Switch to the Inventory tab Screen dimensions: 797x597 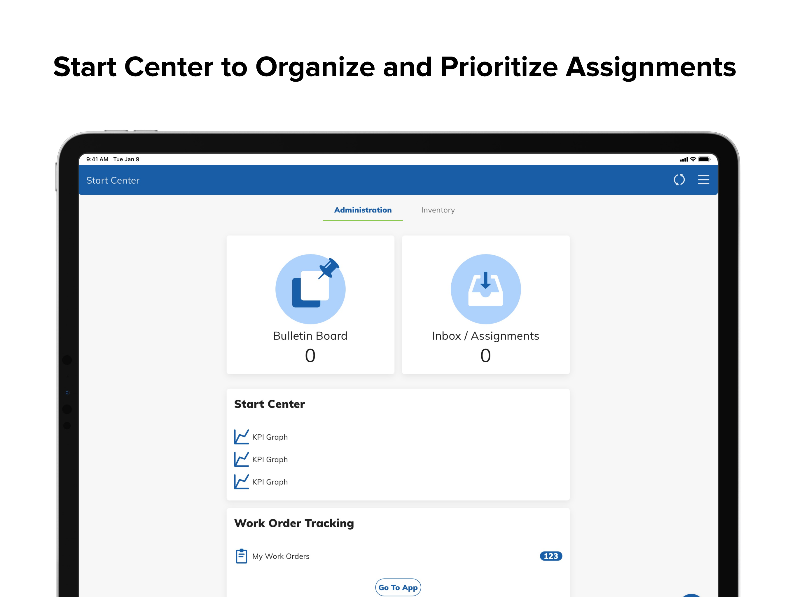coord(438,210)
